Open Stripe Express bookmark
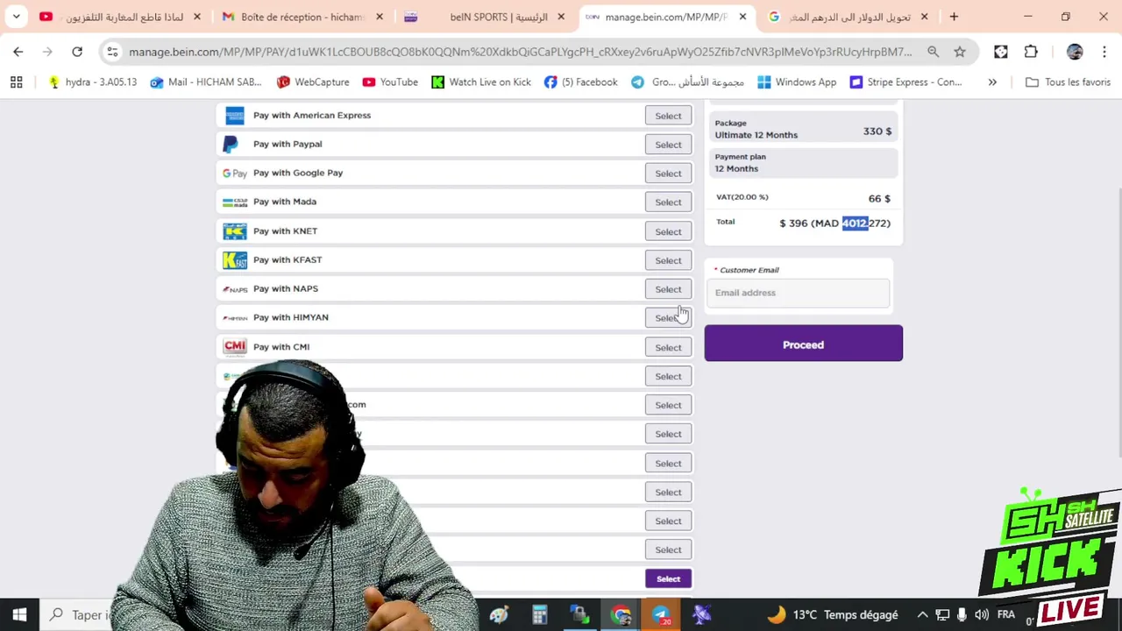This screenshot has width=1122, height=631. click(x=905, y=82)
